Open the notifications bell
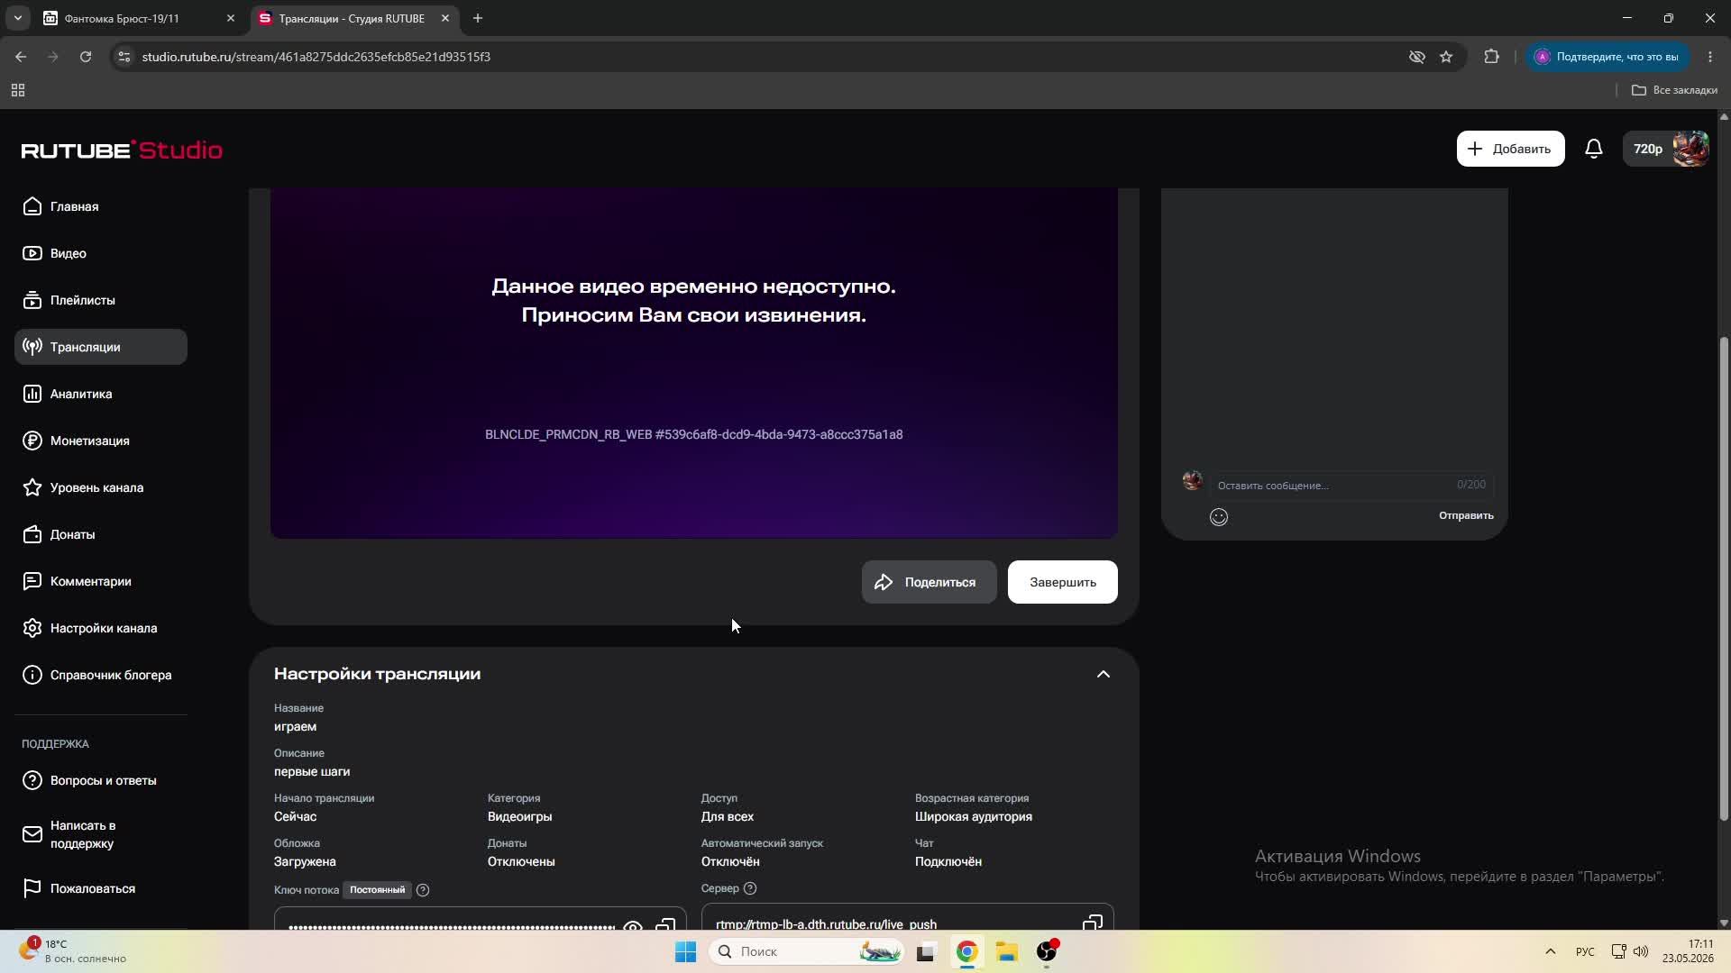Image resolution: width=1731 pixels, height=973 pixels. (x=1594, y=149)
